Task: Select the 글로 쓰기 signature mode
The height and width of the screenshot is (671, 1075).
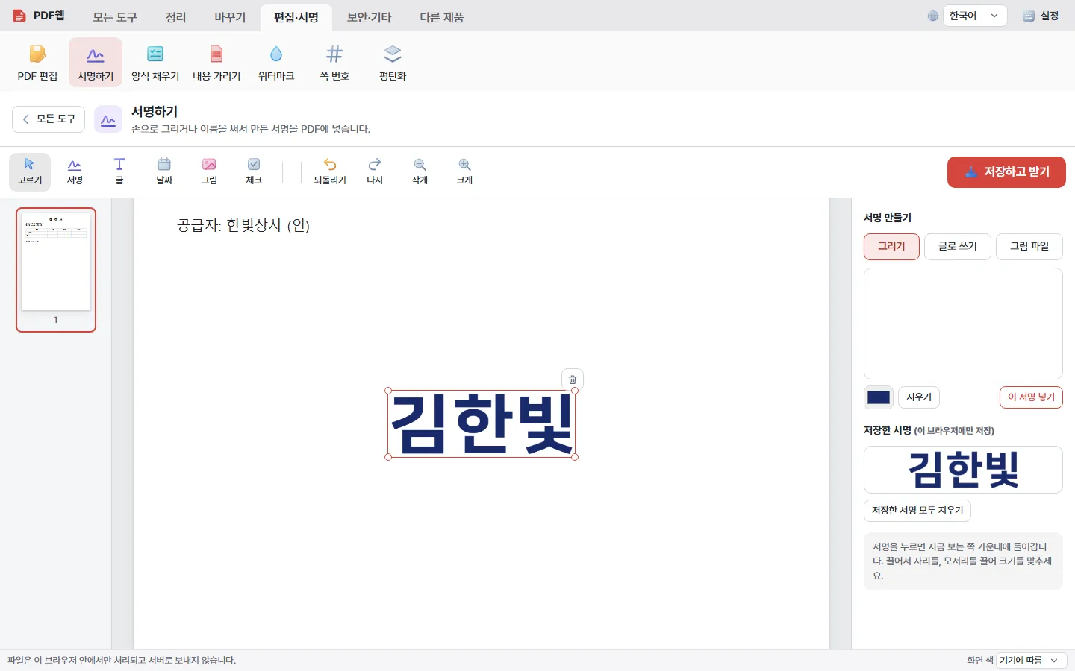Action: (x=958, y=247)
